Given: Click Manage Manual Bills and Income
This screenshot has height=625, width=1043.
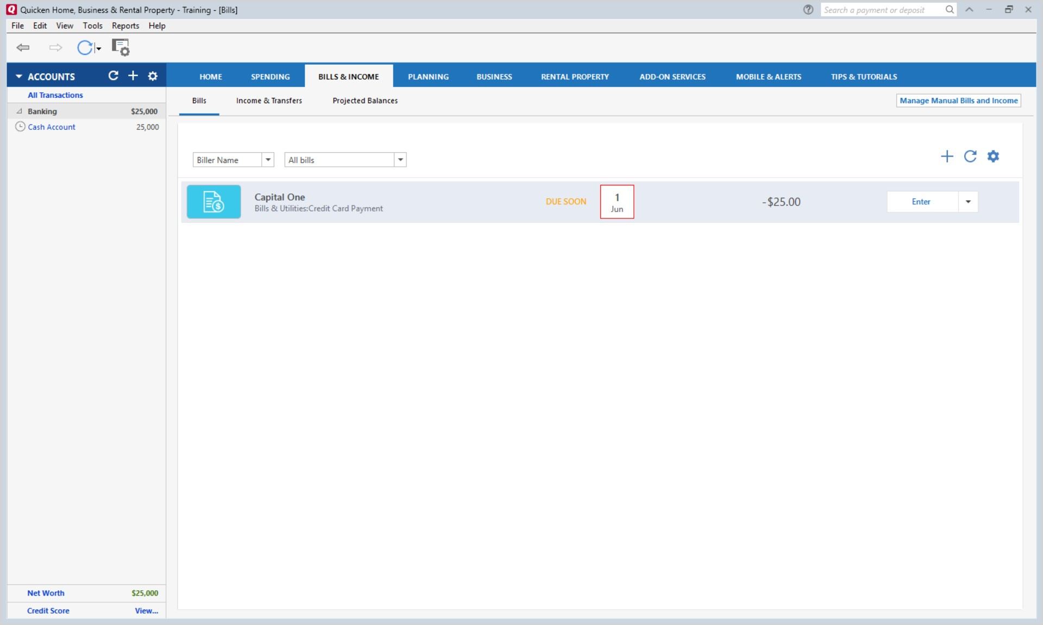Looking at the screenshot, I should tap(958, 101).
